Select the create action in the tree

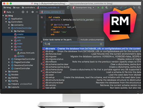pyautogui.click(x=19, y=34)
